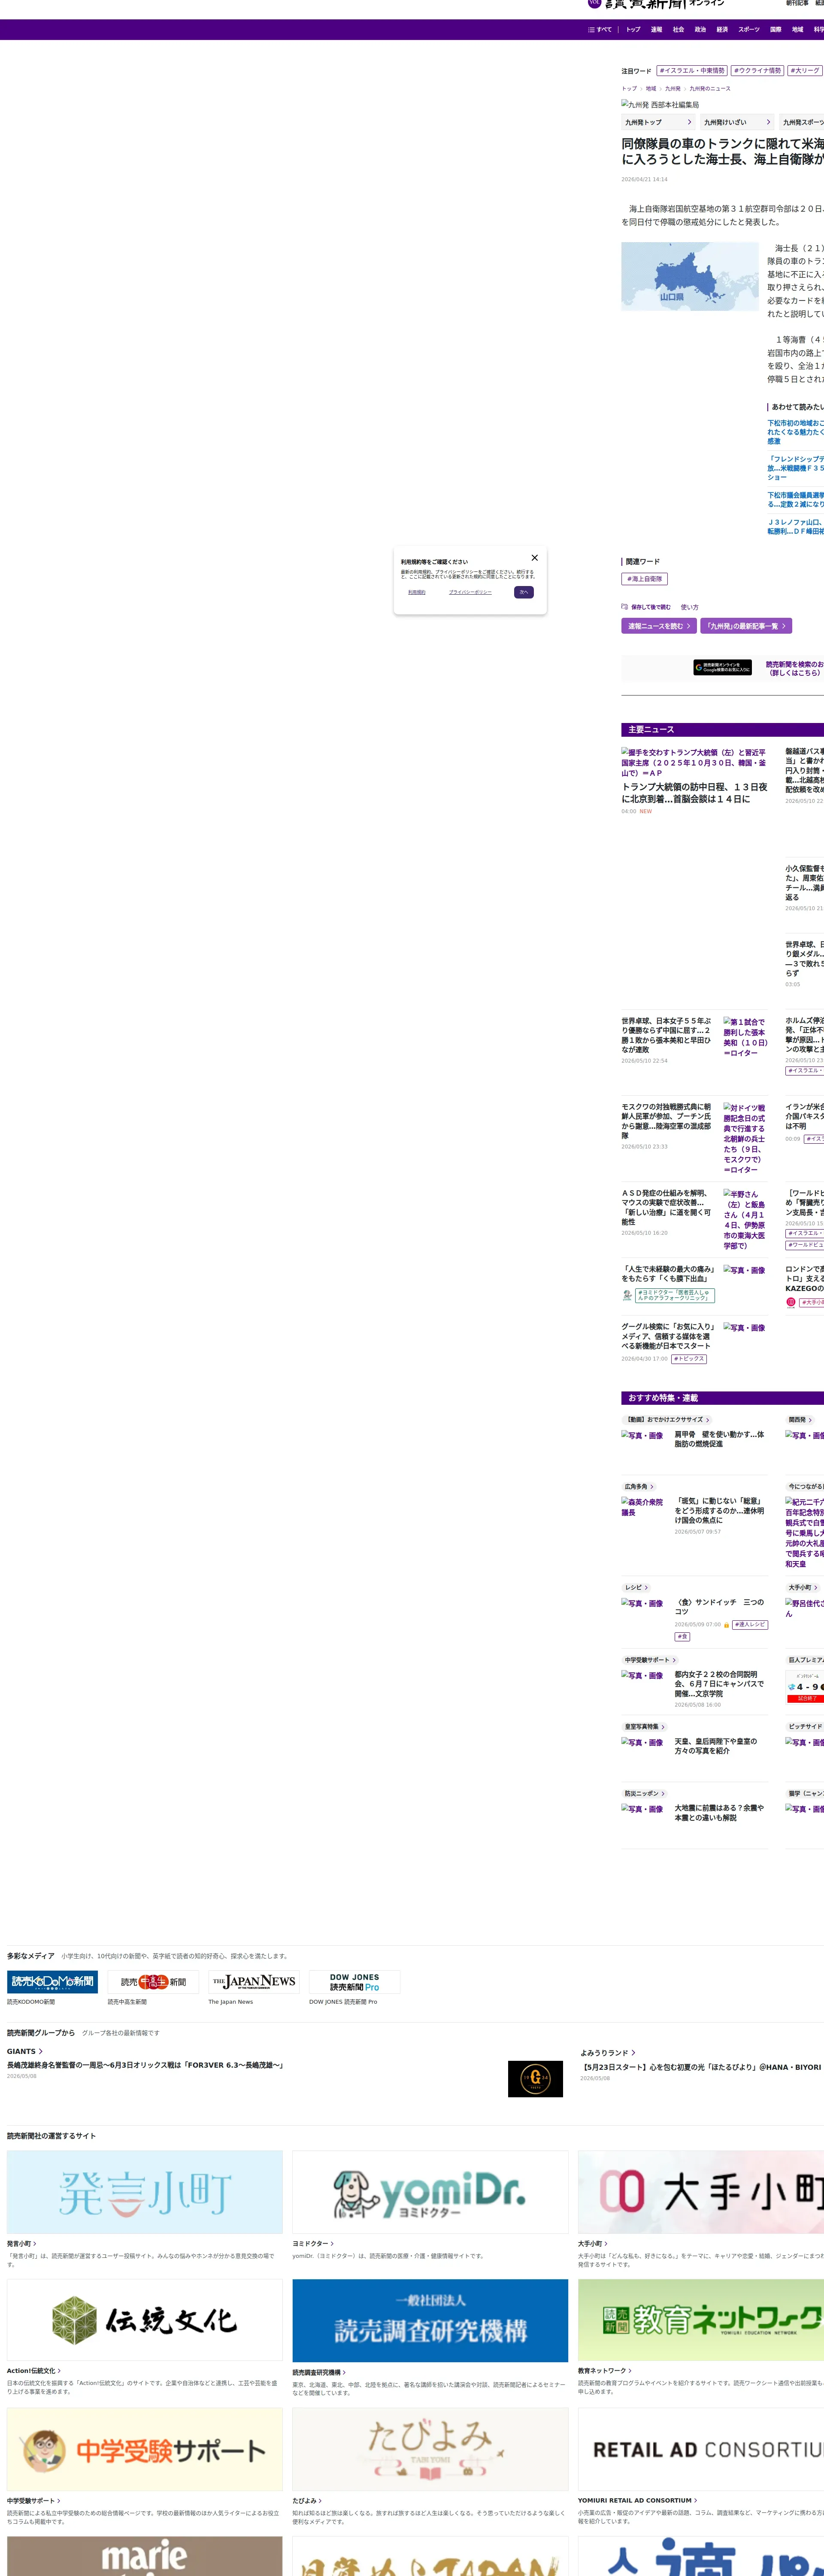Image resolution: width=824 pixels, height=2576 pixels.
Task: Click the #達人レシピ tag
Action: [x=750, y=1625]
